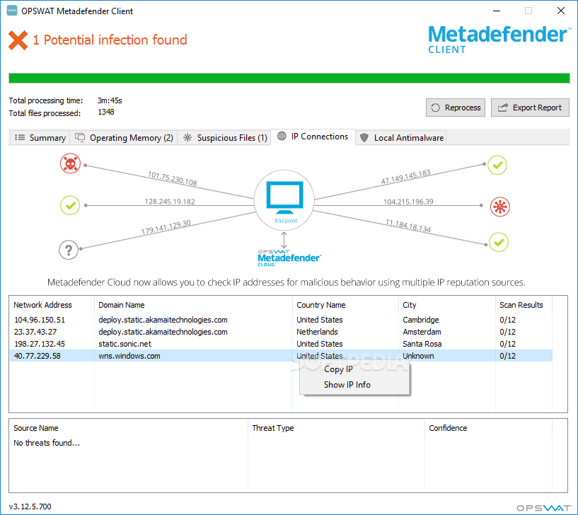Click the green checkmark beside 128.245.19.182

click(x=69, y=205)
